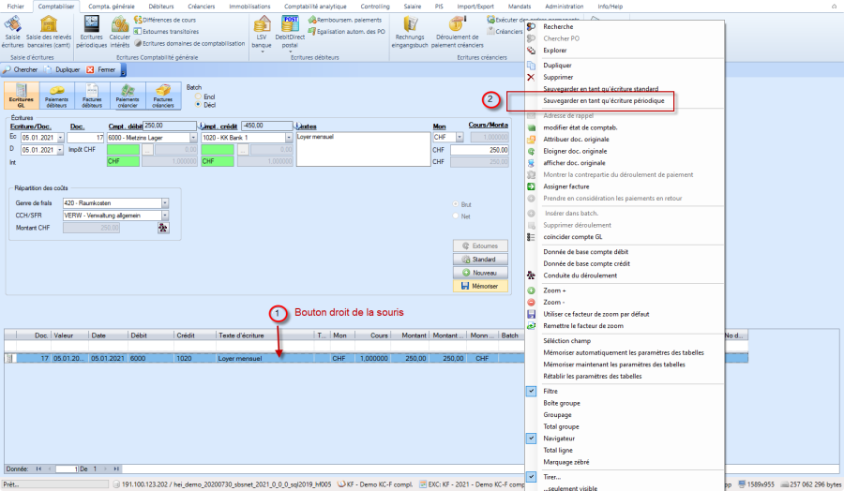Select the Encl batch radio button

[198, 96]
